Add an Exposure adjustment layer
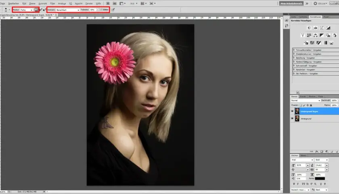This screenshot has width=339, height=194. point(328,28)
